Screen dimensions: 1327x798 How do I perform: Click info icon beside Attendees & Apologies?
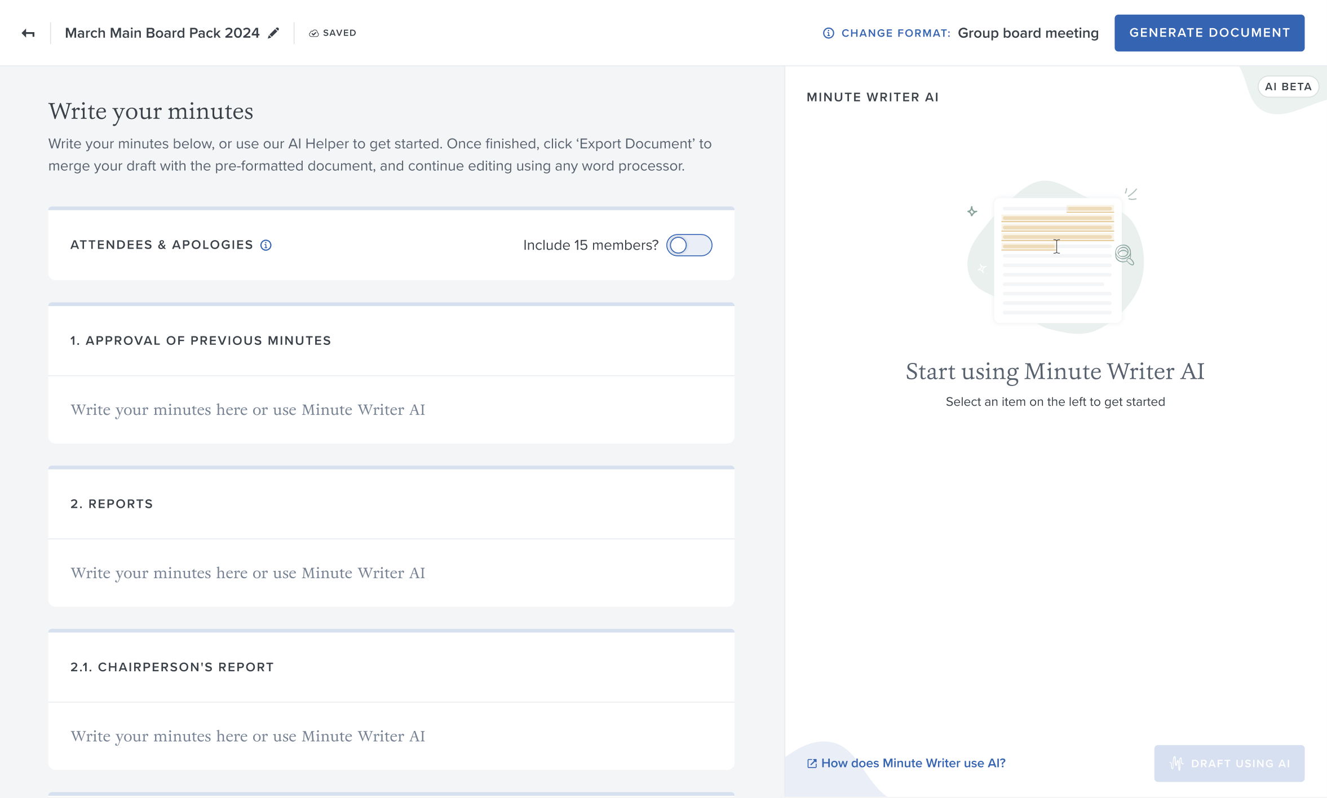point(266,245)
